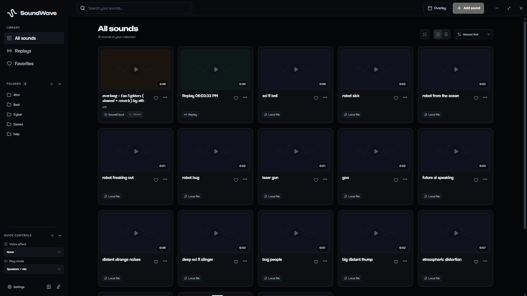Image resolution: width=527 pixels, height=296 pixels.
Task: Open the Replays section
Action: [34, 51]
